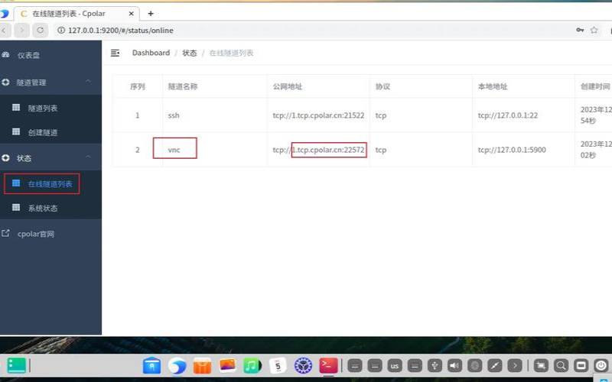Screen dimensions: 612x382
Task: Click the Dashboard breadcrumb link
Action: click(x=151, y=53)
